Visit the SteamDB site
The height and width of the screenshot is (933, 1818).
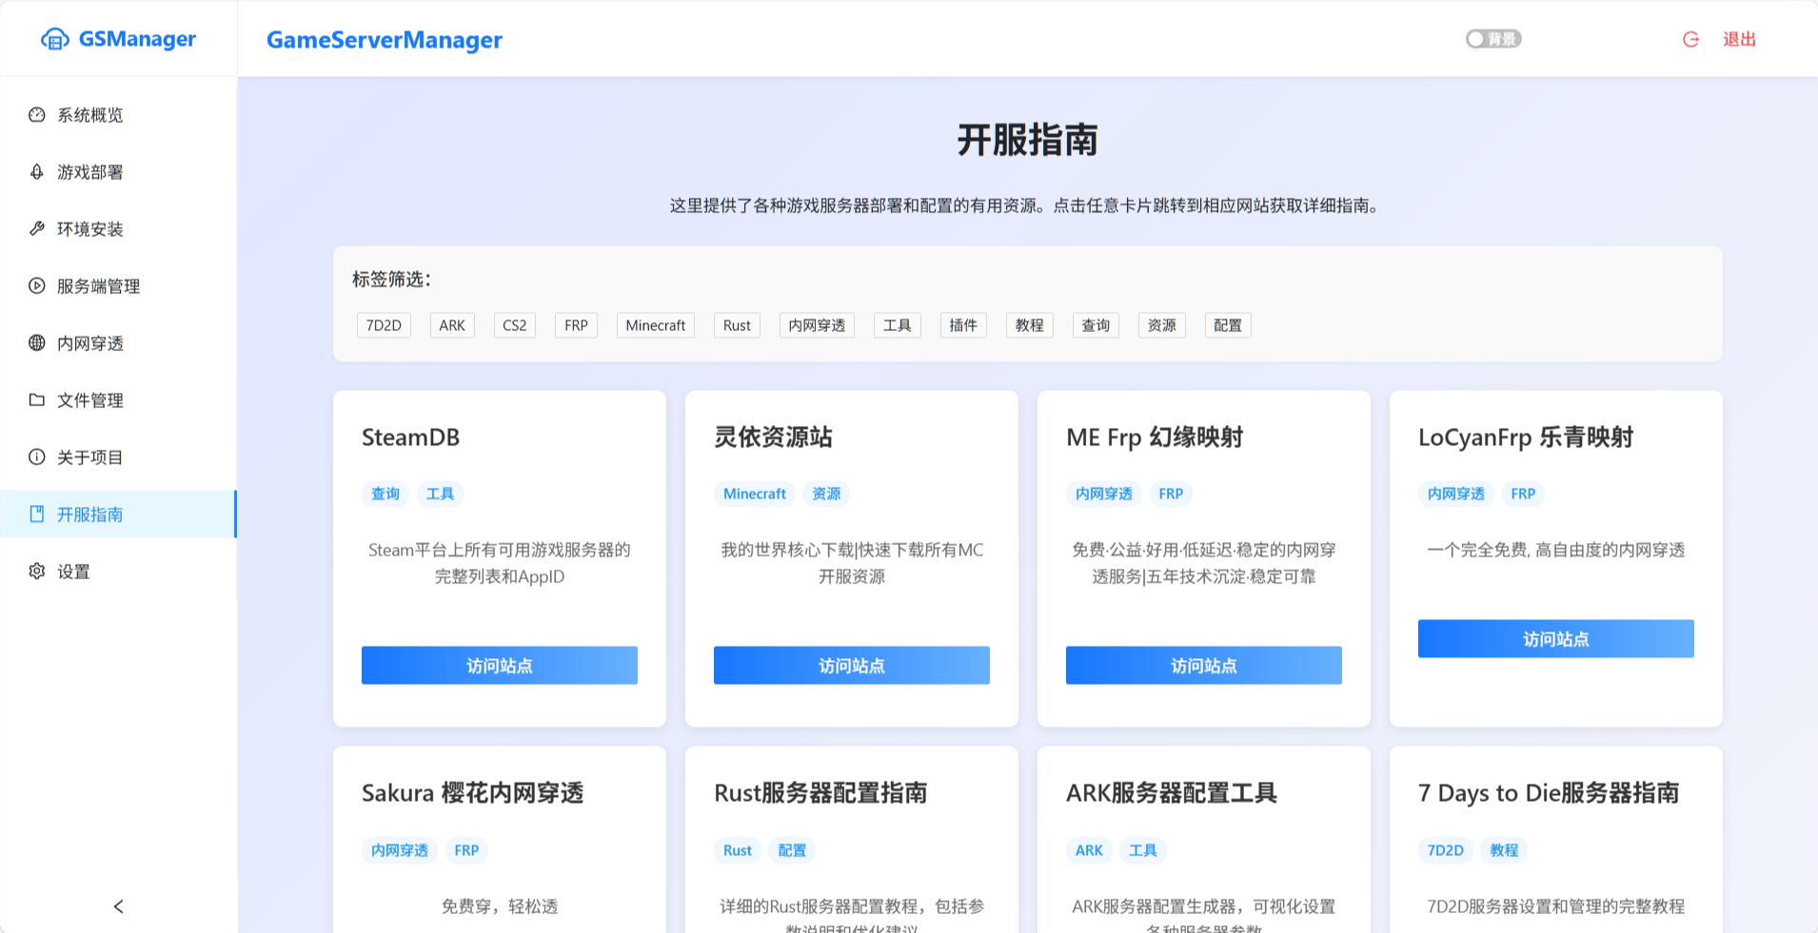(500, 666)
